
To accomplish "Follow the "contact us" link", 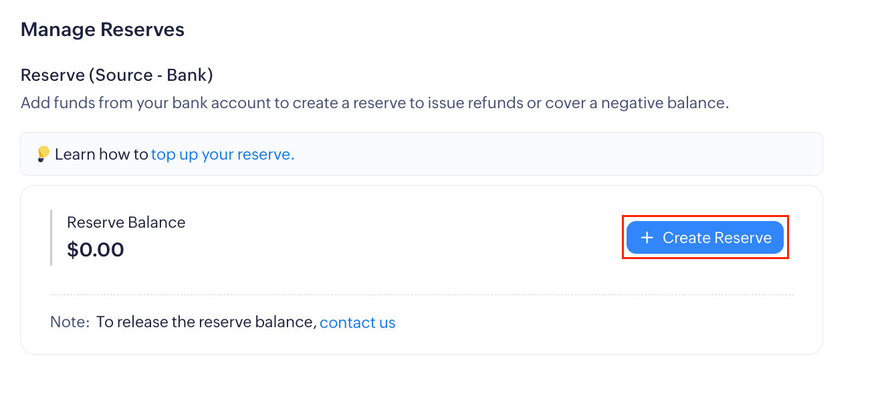I will pos(357,323).
